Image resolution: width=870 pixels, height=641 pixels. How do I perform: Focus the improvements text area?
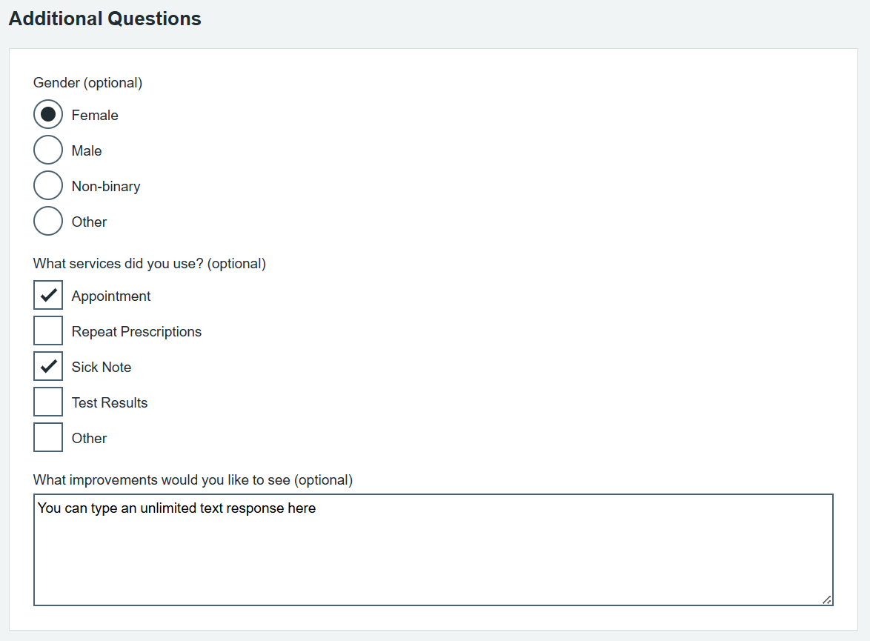pyautogui.click(x=433, y=550)
